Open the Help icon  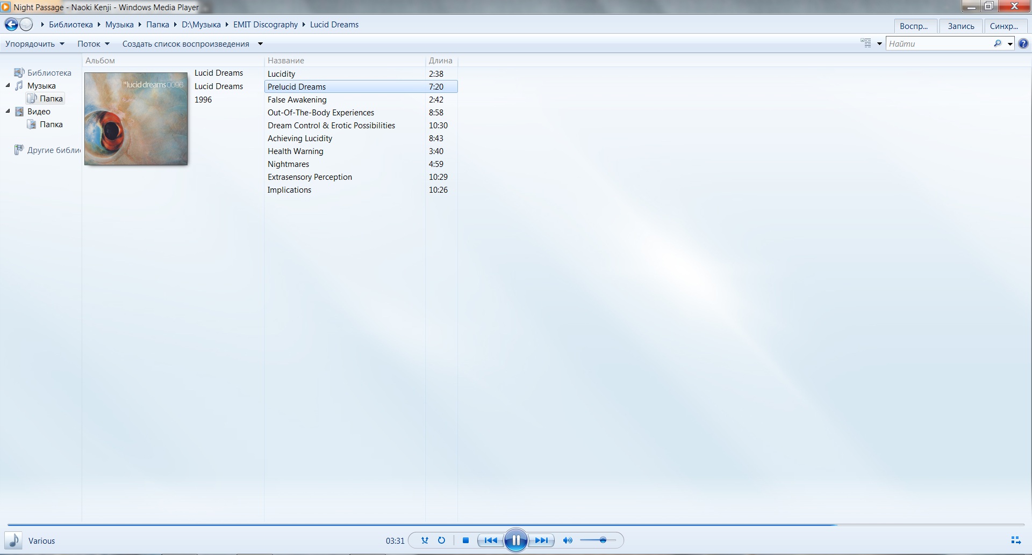[x=1023, y=44]
